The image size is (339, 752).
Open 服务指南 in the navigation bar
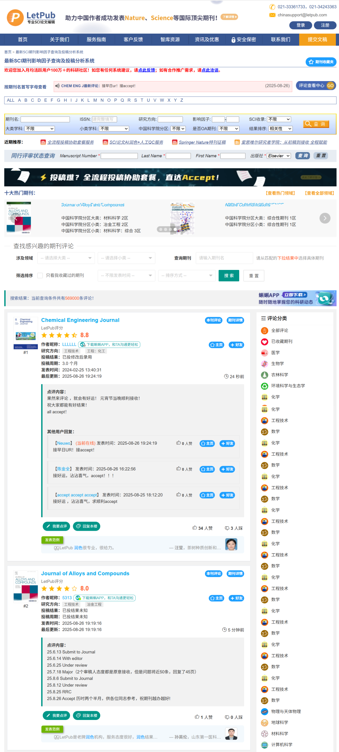[96, 40]
